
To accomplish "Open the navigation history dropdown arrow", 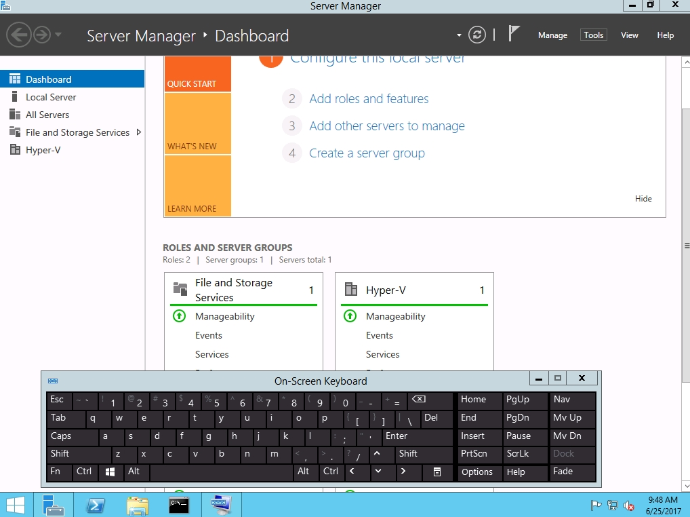I will (58, 35).
